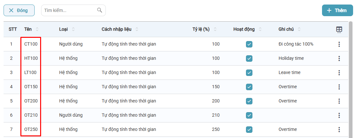The width and height of the screenshot is (356, 138).
Task: Open more options for CT100 row
Action: point(339,44)
